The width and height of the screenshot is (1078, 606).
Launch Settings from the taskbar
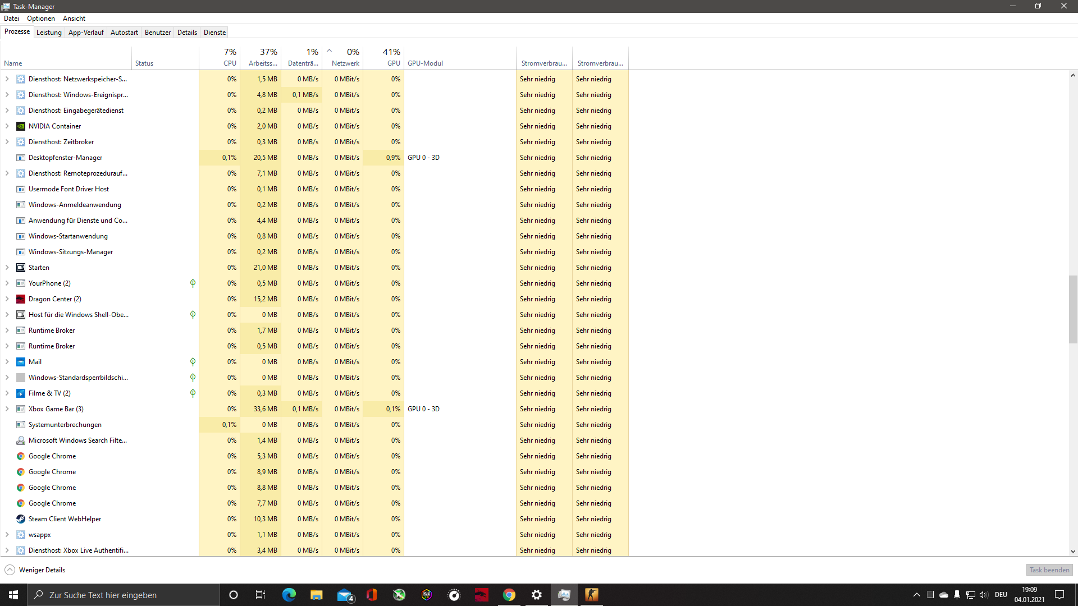(x=536, y=595)
